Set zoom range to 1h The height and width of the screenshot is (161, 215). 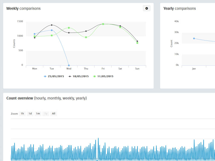tap(22, 114)
